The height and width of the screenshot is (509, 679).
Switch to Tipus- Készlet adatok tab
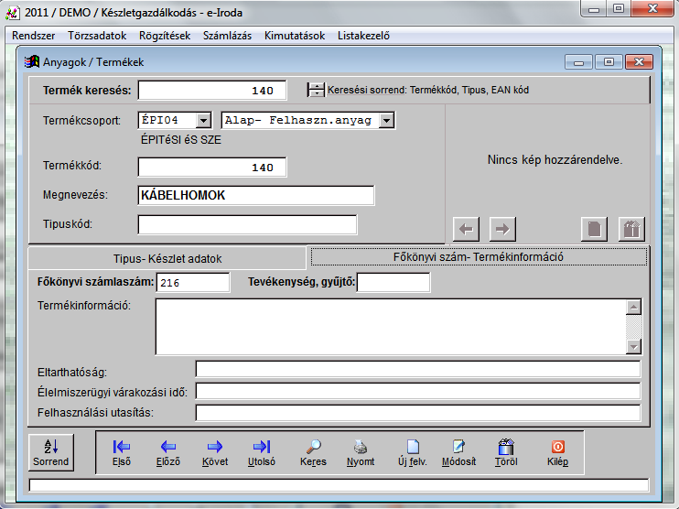[x=167, y=258]
